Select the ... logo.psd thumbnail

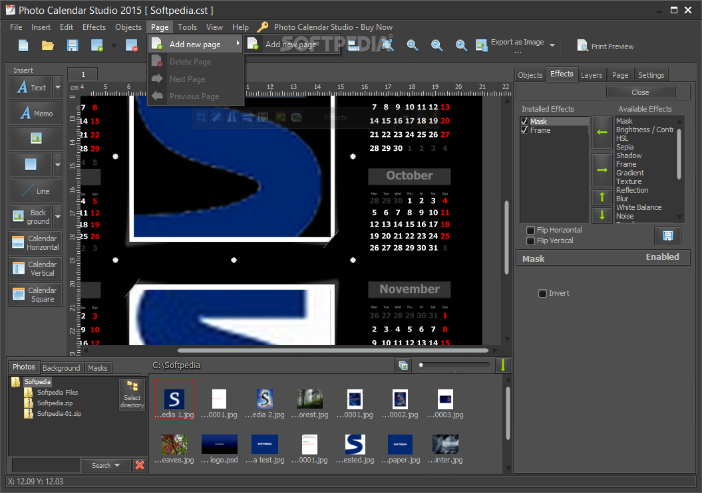point(220,448)
